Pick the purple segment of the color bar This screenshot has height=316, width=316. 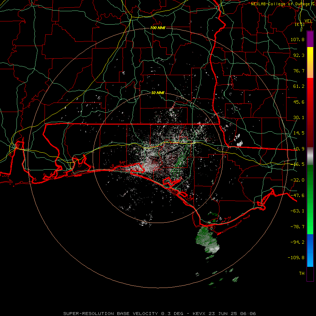click(x=310, y=39)
